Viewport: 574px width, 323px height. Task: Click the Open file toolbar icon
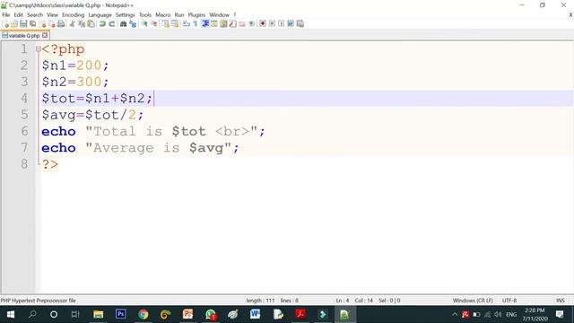(14, 24)
